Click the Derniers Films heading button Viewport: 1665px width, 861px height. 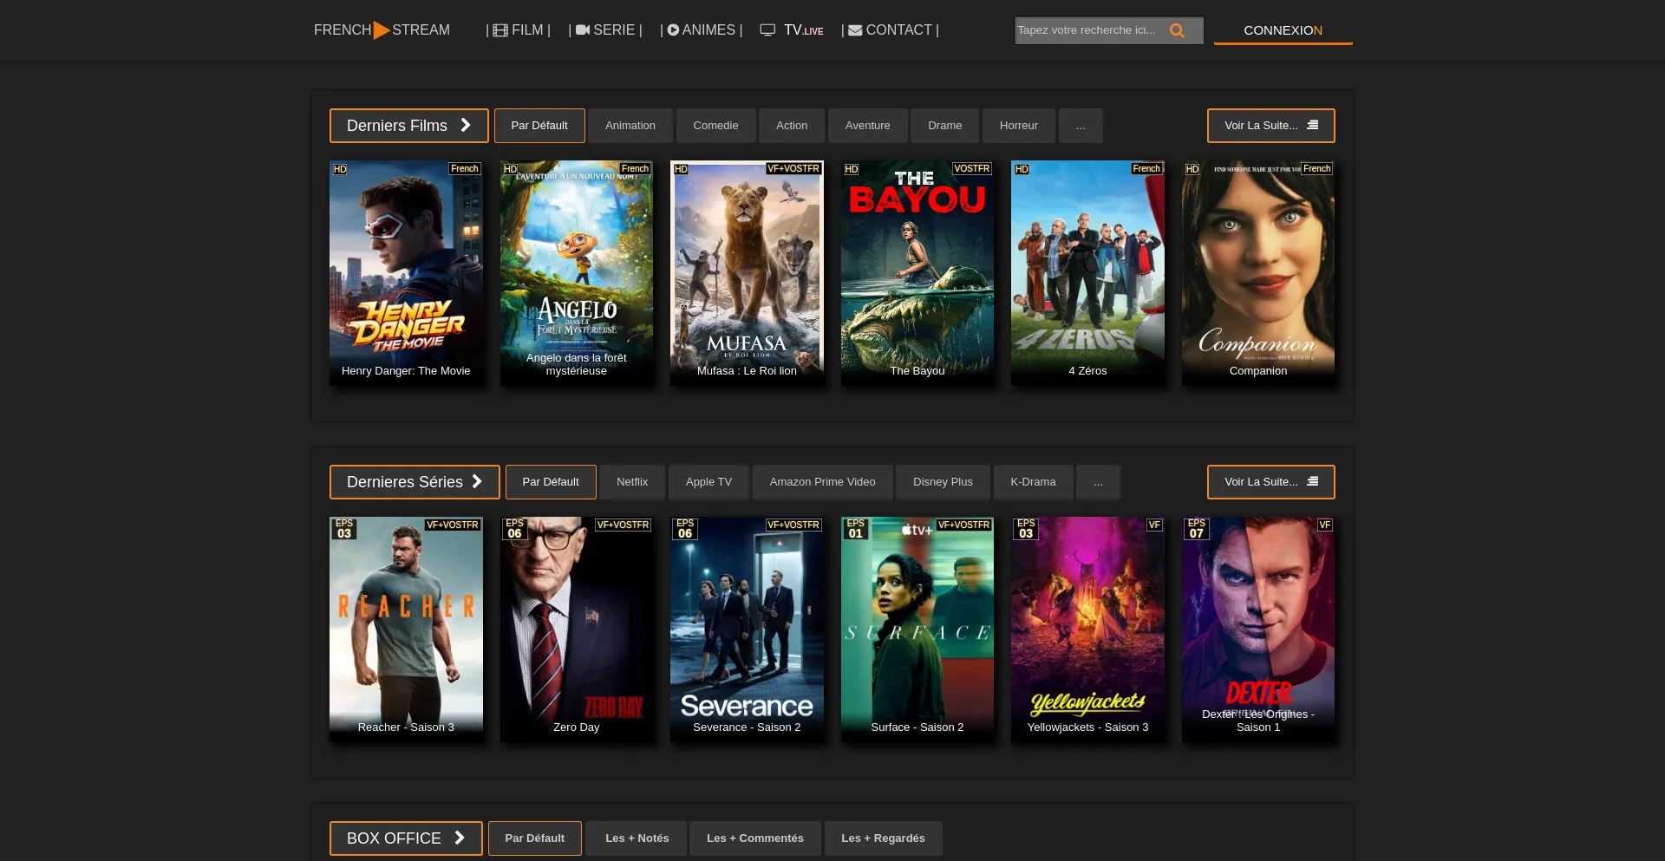pyautogui.click(x=409, y=126)
